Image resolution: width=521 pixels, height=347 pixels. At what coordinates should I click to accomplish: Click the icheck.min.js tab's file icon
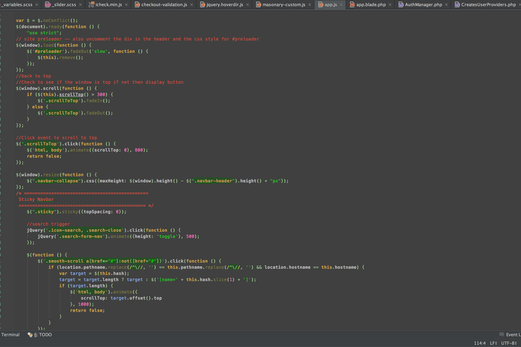pos(91,5)
